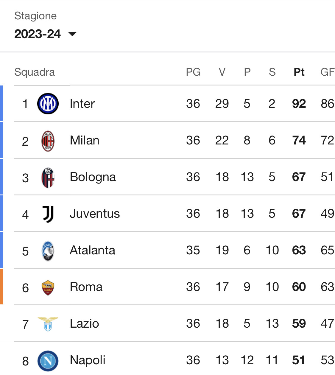The height and width of the screenshot is (375, 335).
Task: Open the 2023-24 season dropdown
Action: [x=45, y=34]
